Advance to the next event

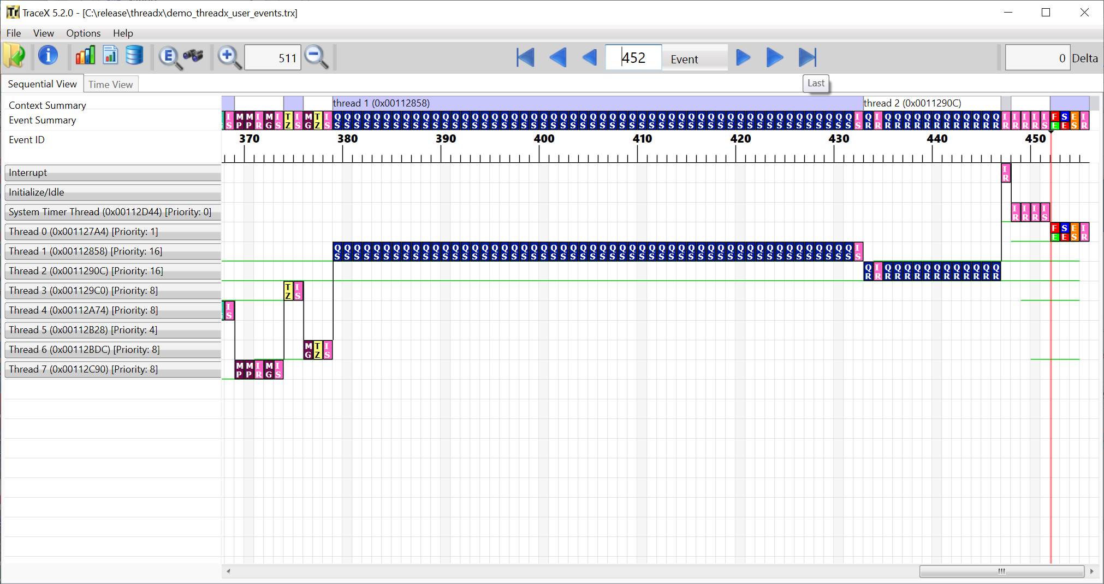click(742, 57)
